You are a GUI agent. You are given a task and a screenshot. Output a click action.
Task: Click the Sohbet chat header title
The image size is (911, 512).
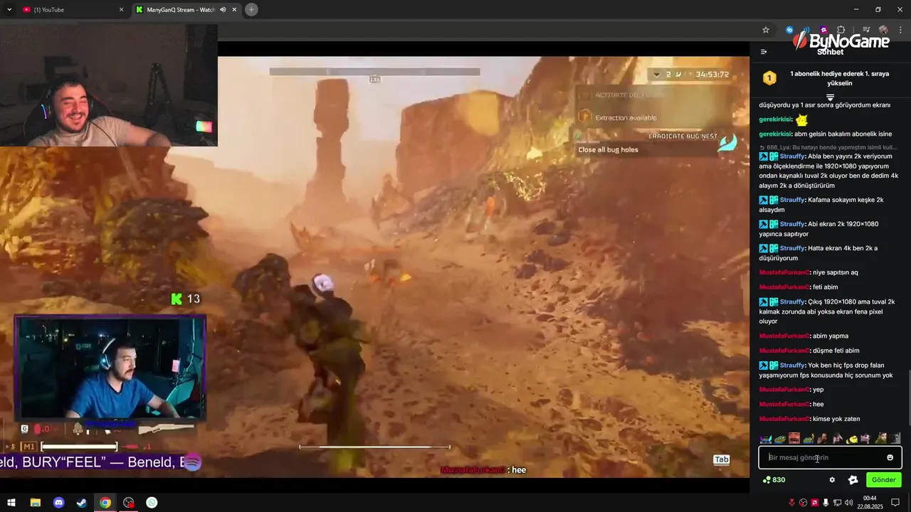click(830, 51)
